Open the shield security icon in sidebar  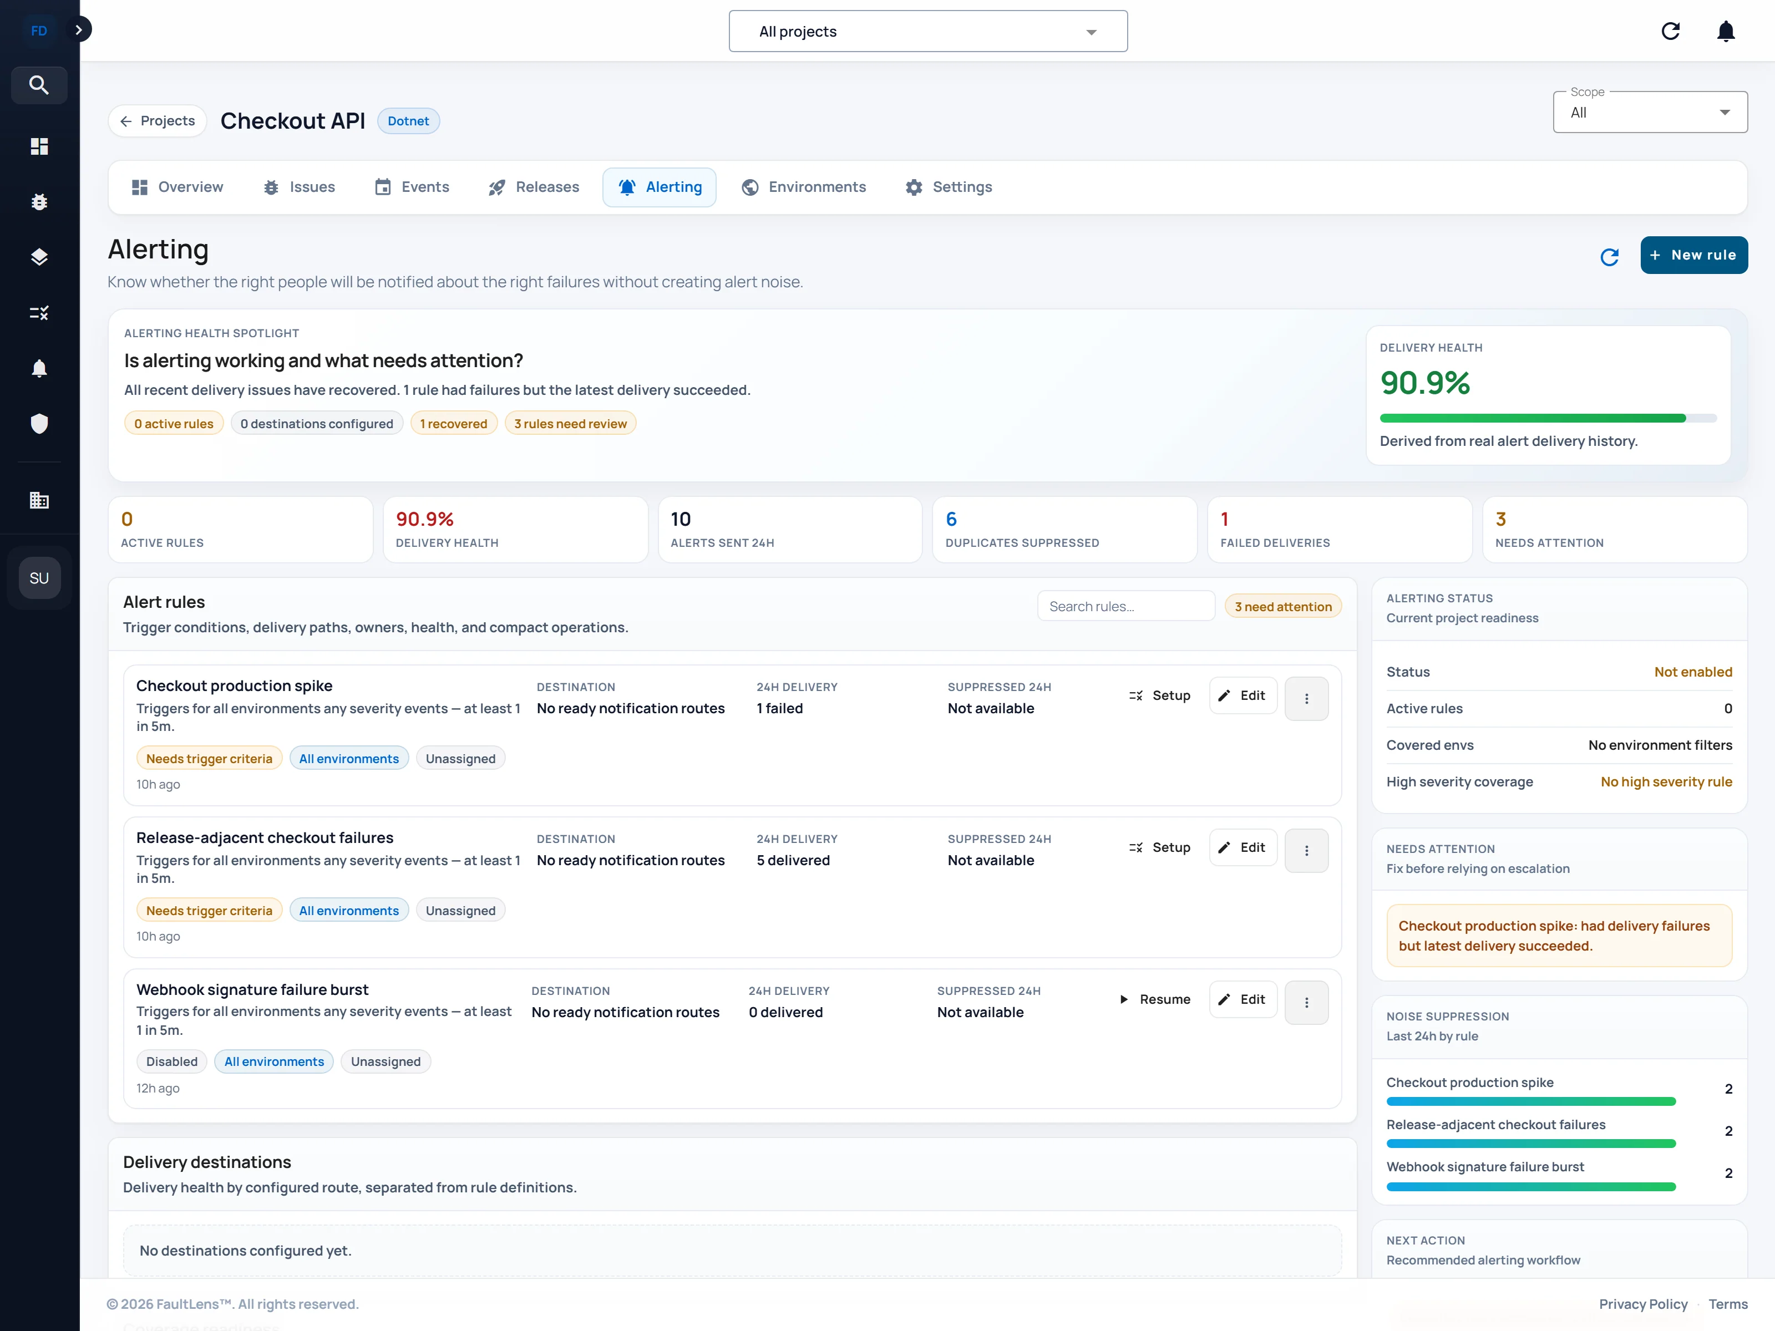(x=38, y=424)
